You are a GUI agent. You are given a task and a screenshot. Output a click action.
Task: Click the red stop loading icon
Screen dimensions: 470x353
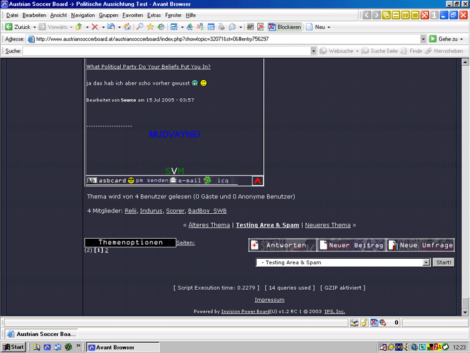(x=94, y=27)
